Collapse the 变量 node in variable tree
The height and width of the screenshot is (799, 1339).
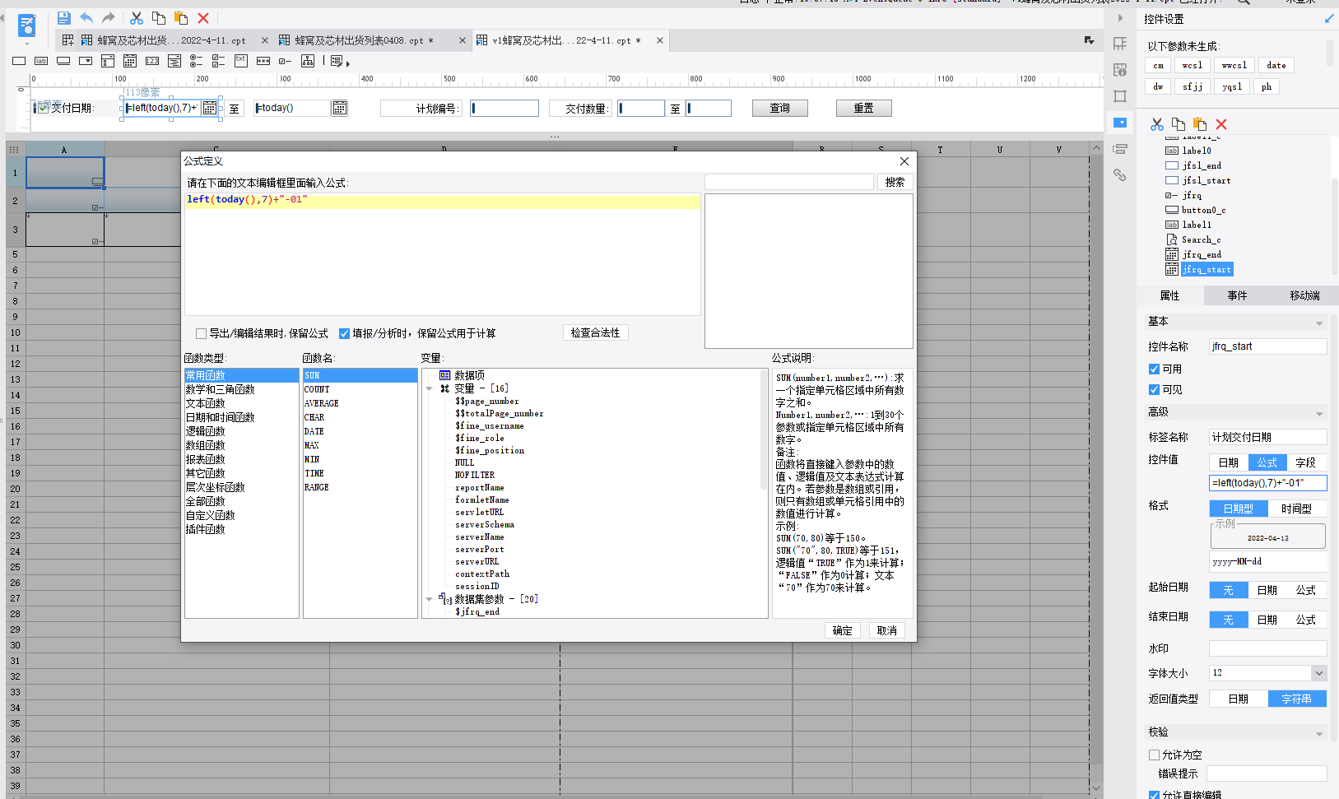430,388
